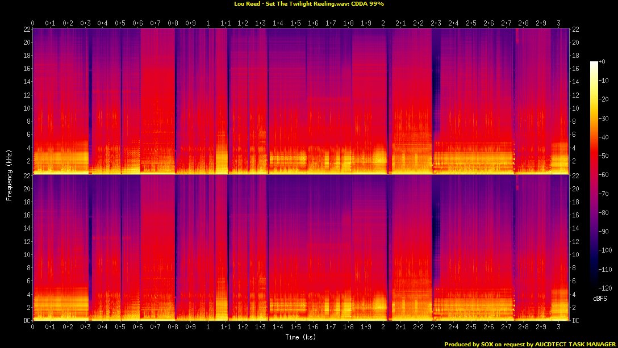Click the 2.5 tick on bottom time axis
This screenshot has width=618, height=348.
471,327
